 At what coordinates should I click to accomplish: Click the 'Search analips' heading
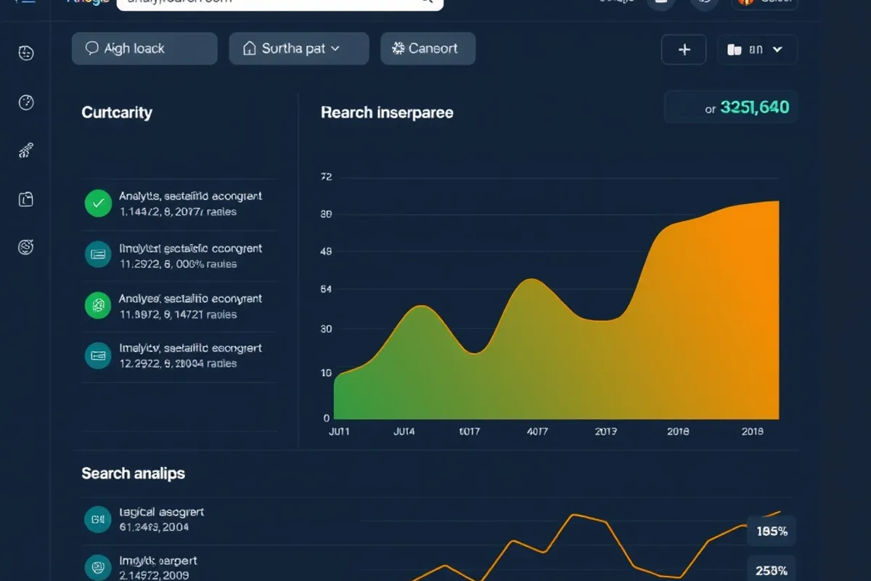coord(133,474)
